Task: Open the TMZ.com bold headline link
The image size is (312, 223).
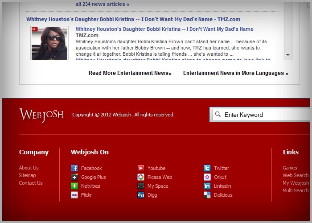Action: coord(133,19)
